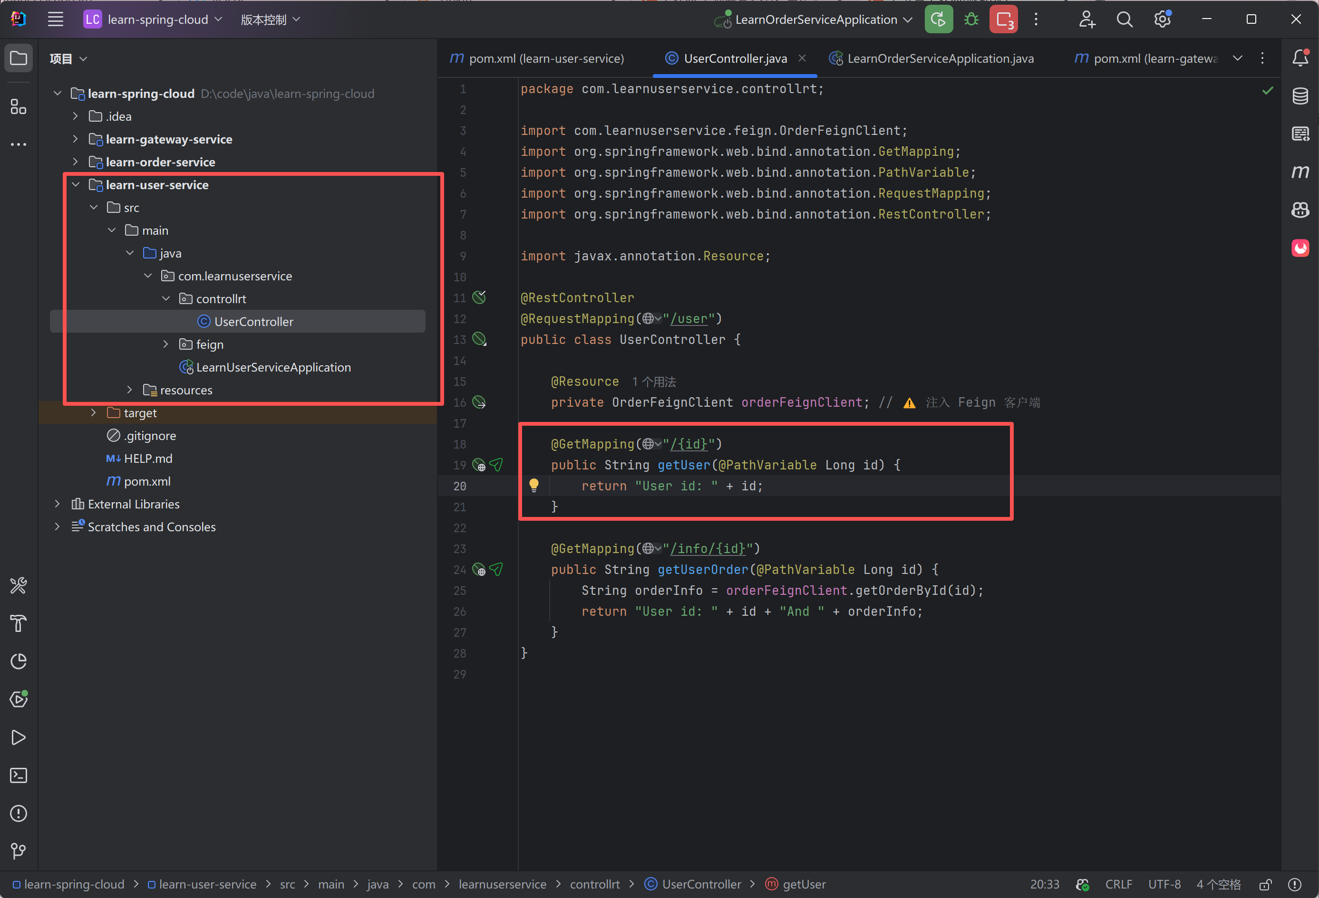Start debugging with the bug icon

971,19
